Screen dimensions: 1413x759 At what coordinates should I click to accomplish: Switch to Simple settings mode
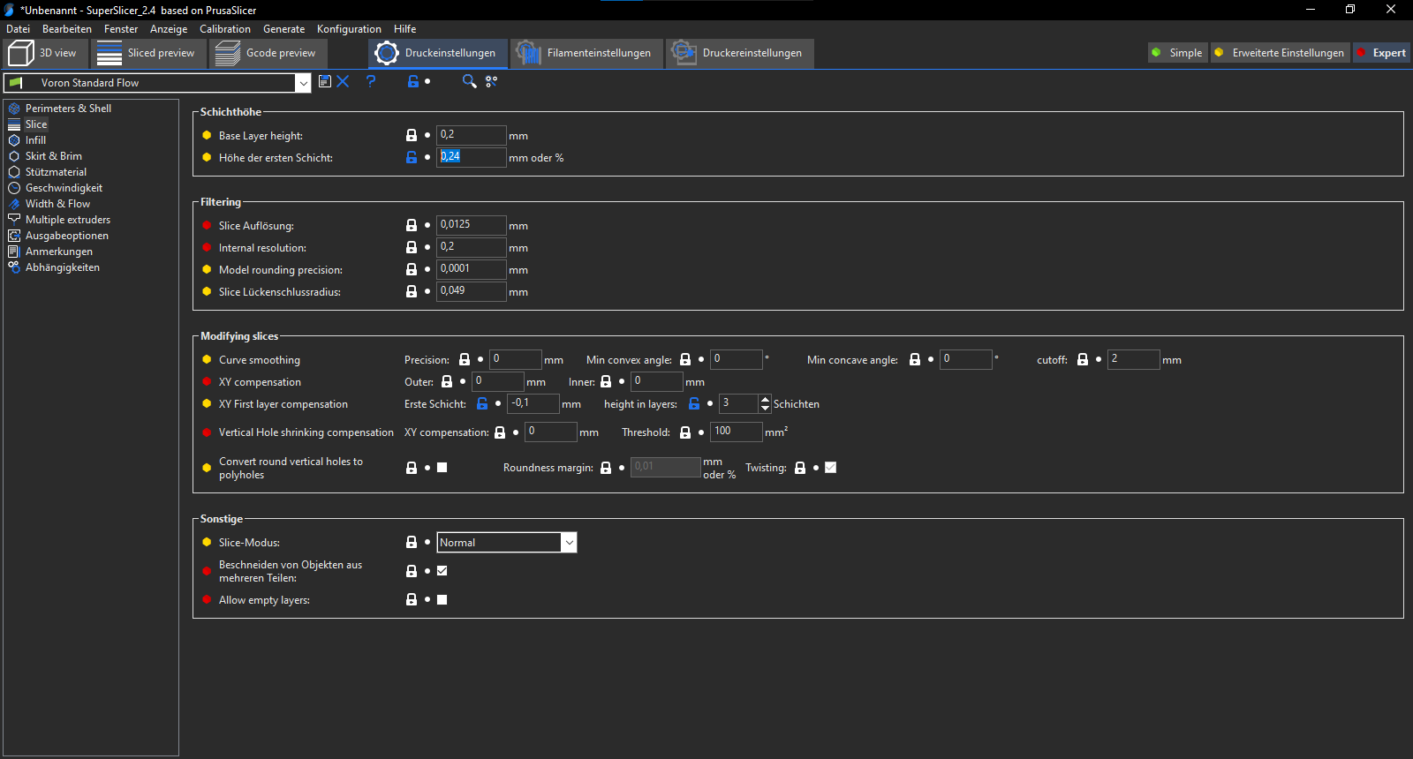1177,53
